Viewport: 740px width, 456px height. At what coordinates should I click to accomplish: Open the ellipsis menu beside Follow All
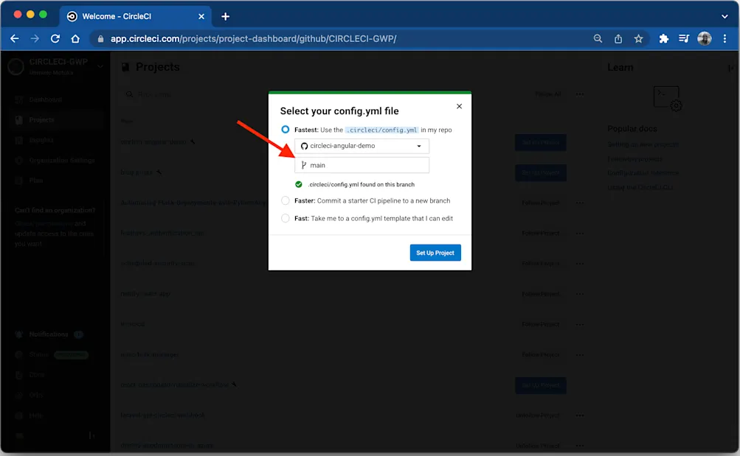580,94
